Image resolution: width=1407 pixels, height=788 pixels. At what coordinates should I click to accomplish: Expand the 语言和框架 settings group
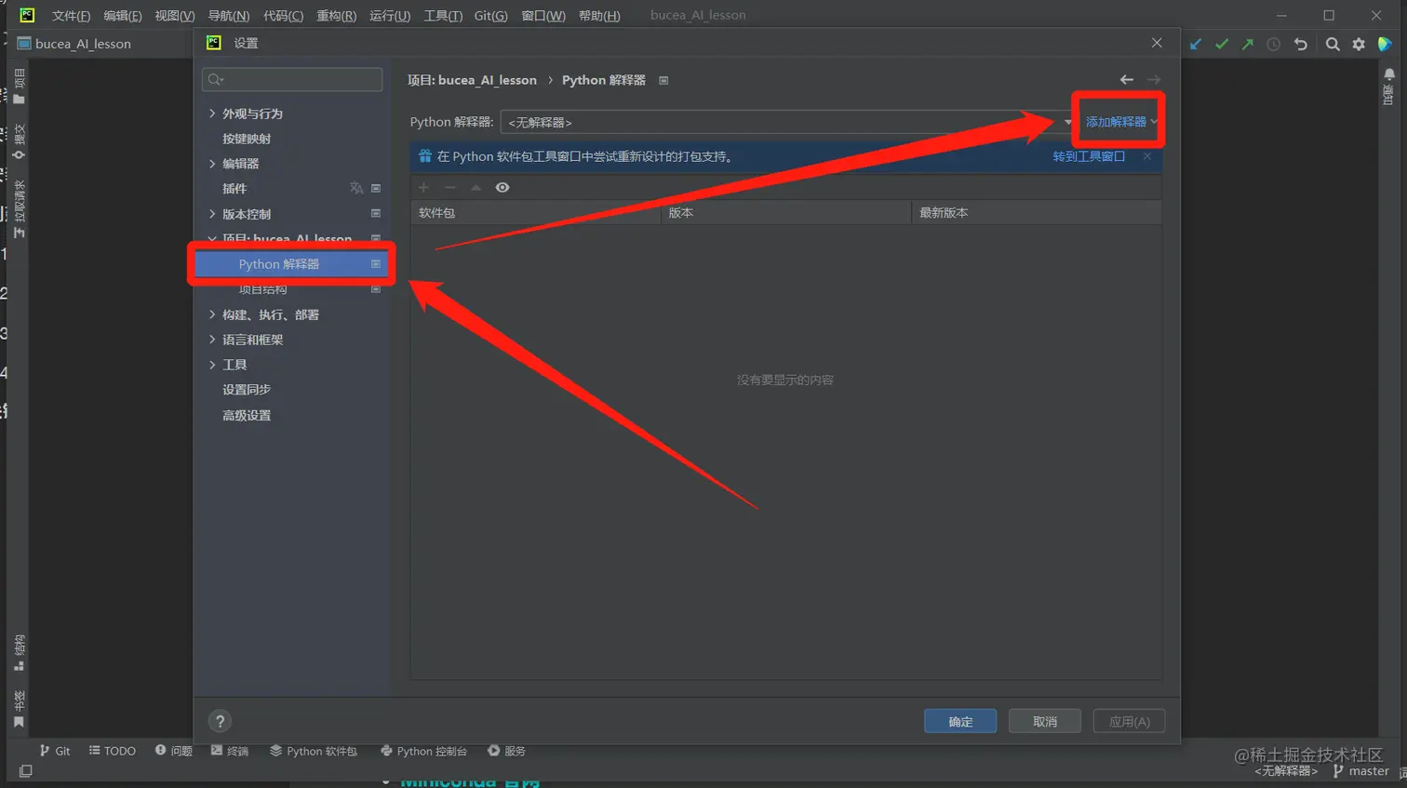pos(212,340)
